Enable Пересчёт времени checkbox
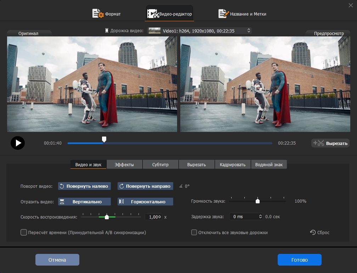 pos(24,232)
